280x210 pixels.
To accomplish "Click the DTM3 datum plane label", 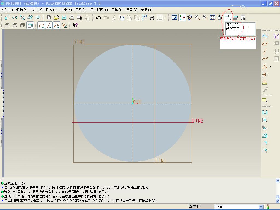I will (79, 42).
